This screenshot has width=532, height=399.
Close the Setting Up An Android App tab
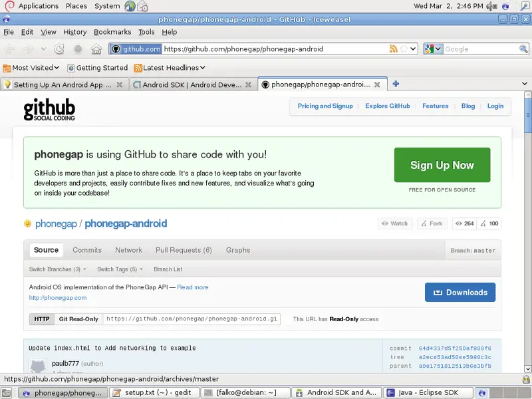120,85
